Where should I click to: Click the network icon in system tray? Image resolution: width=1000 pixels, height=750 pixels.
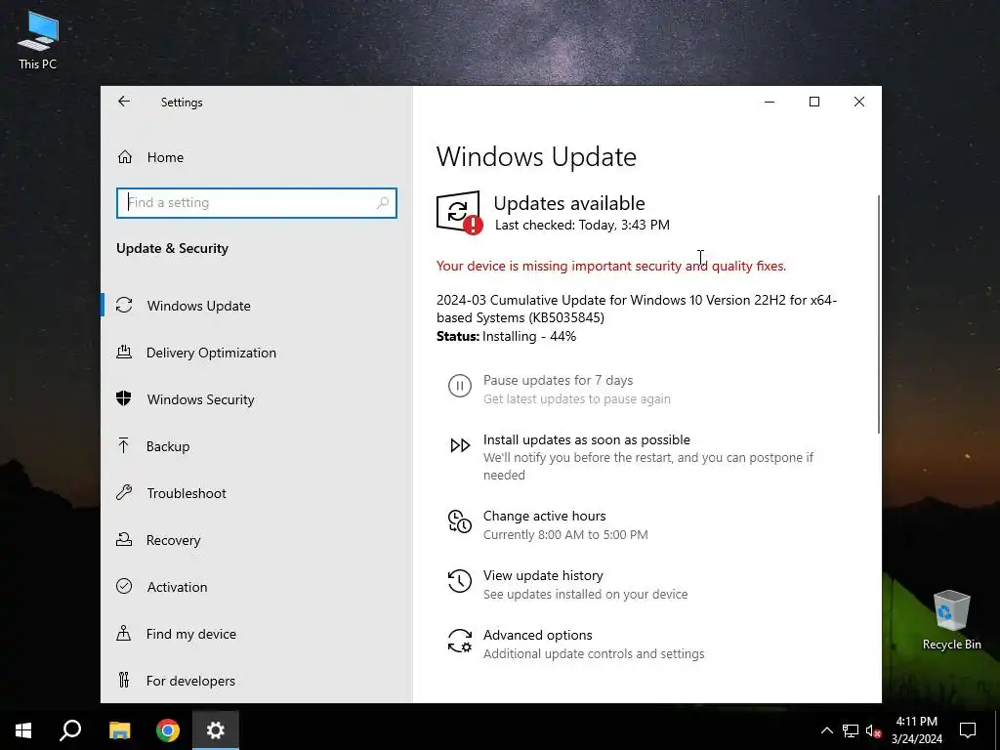[851, 730]
